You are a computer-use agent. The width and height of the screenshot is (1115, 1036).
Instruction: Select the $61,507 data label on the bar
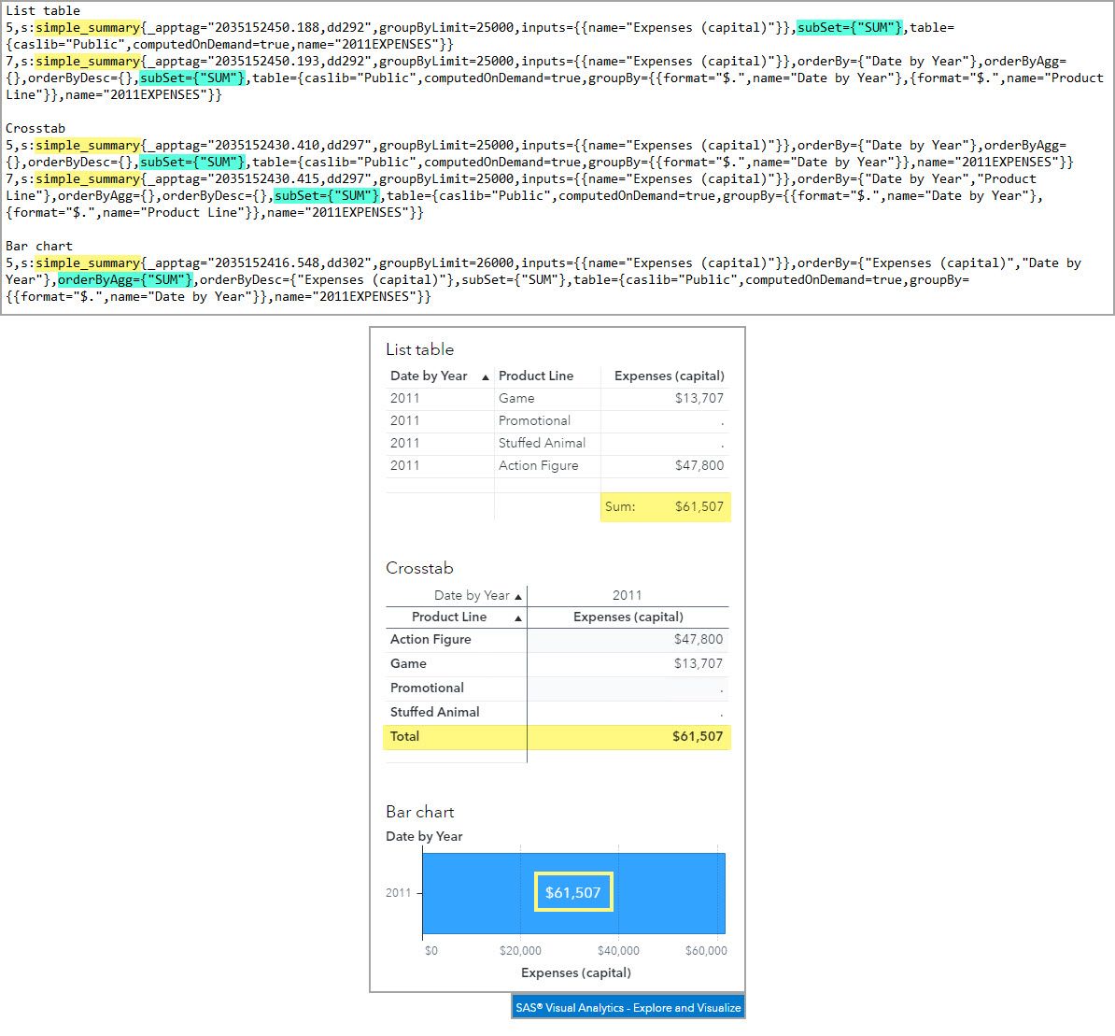tap(572, 892)
